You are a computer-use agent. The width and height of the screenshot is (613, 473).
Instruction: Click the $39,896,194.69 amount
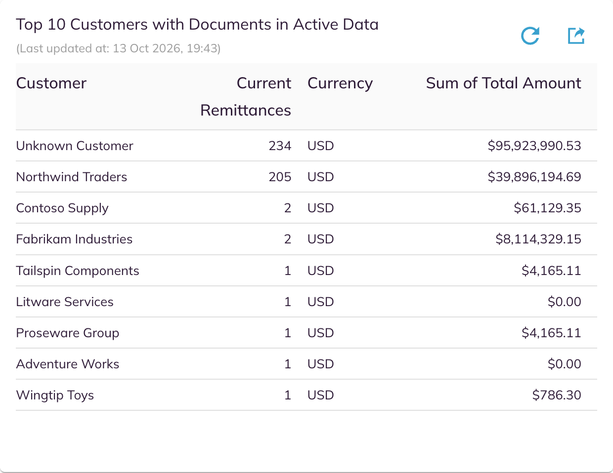(x=534, y=177)
